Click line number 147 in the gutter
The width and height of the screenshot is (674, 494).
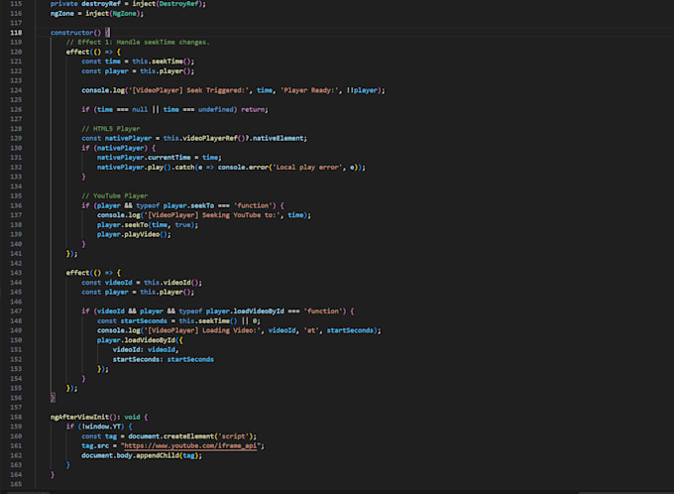[x=16, y=311]
